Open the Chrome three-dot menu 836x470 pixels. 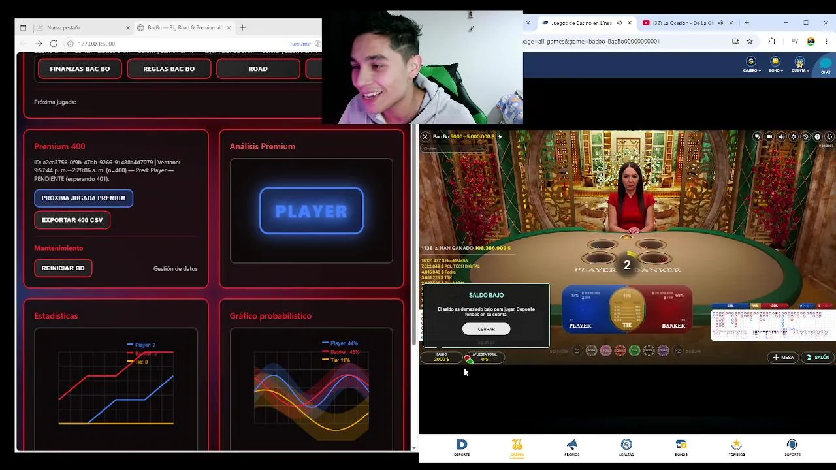[826, 41]
